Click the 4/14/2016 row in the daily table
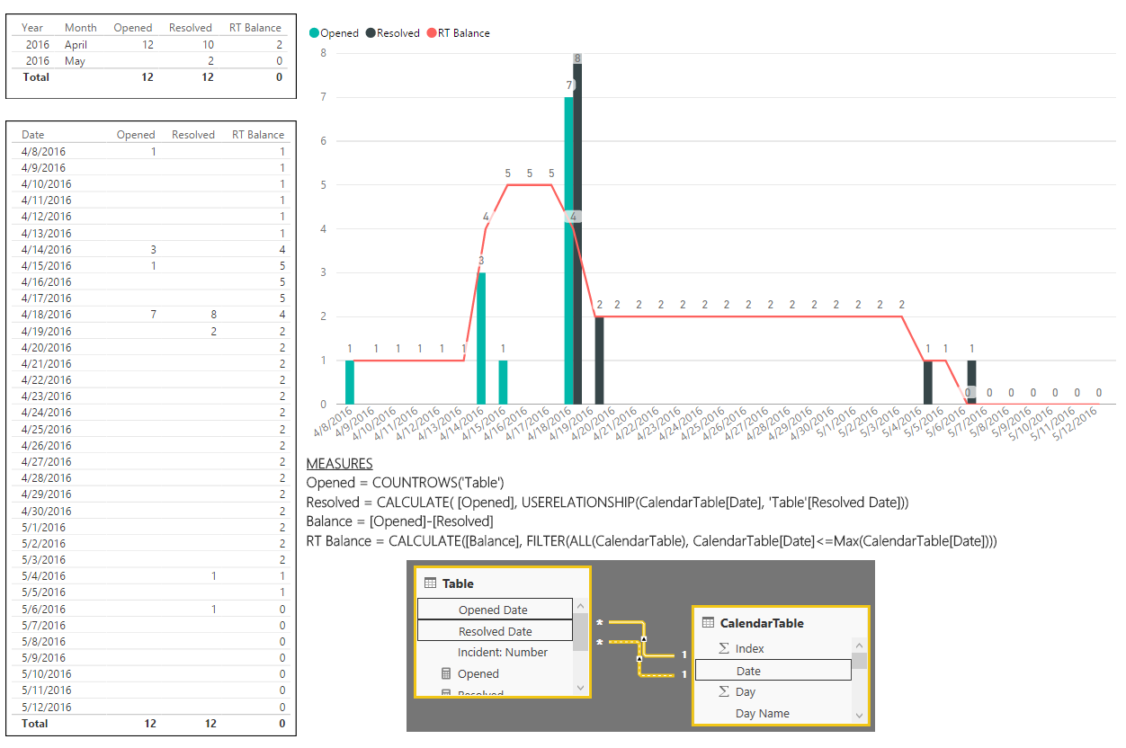 pos(152,249)
